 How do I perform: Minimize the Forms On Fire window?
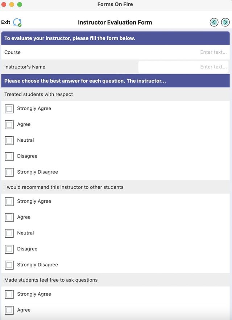(12, 4)
